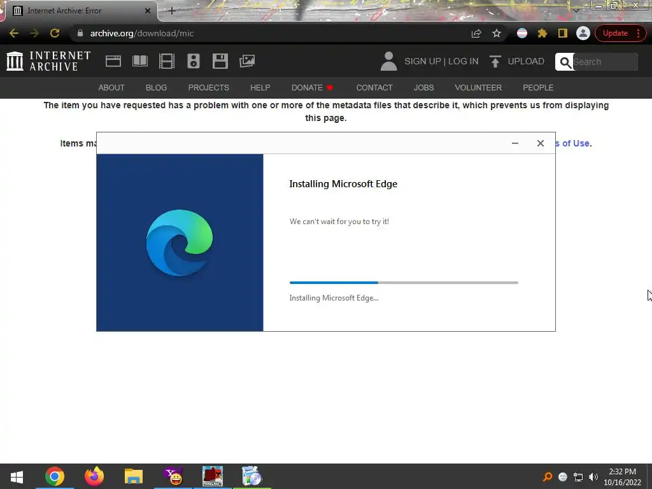The width and height of the screenshot is (652, 489).
Task: Open a new browser tab
Action: [172, 11]
